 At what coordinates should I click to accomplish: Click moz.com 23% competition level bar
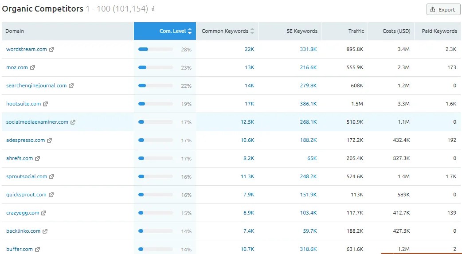[156, 67]
